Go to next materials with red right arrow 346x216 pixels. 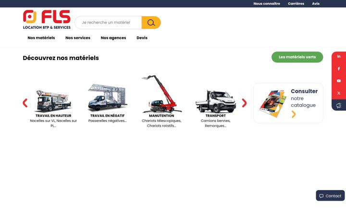click(244, 103)
